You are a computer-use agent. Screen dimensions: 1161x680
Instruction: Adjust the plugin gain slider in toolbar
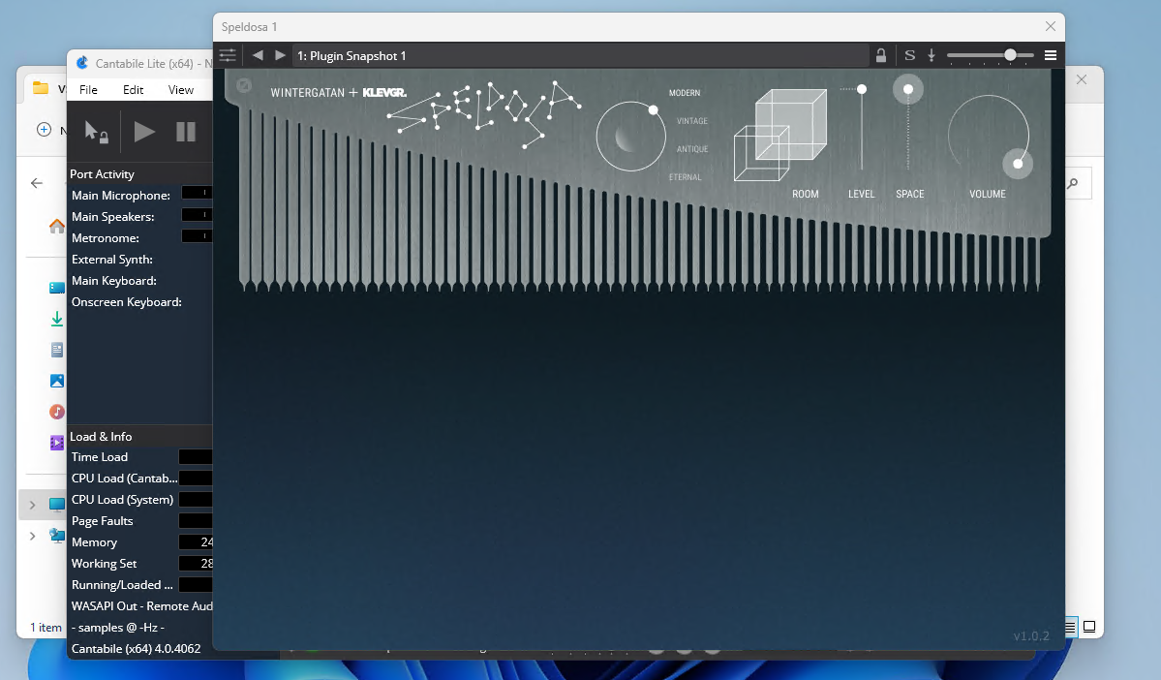pyautogui.click(x=1010, y=56)
